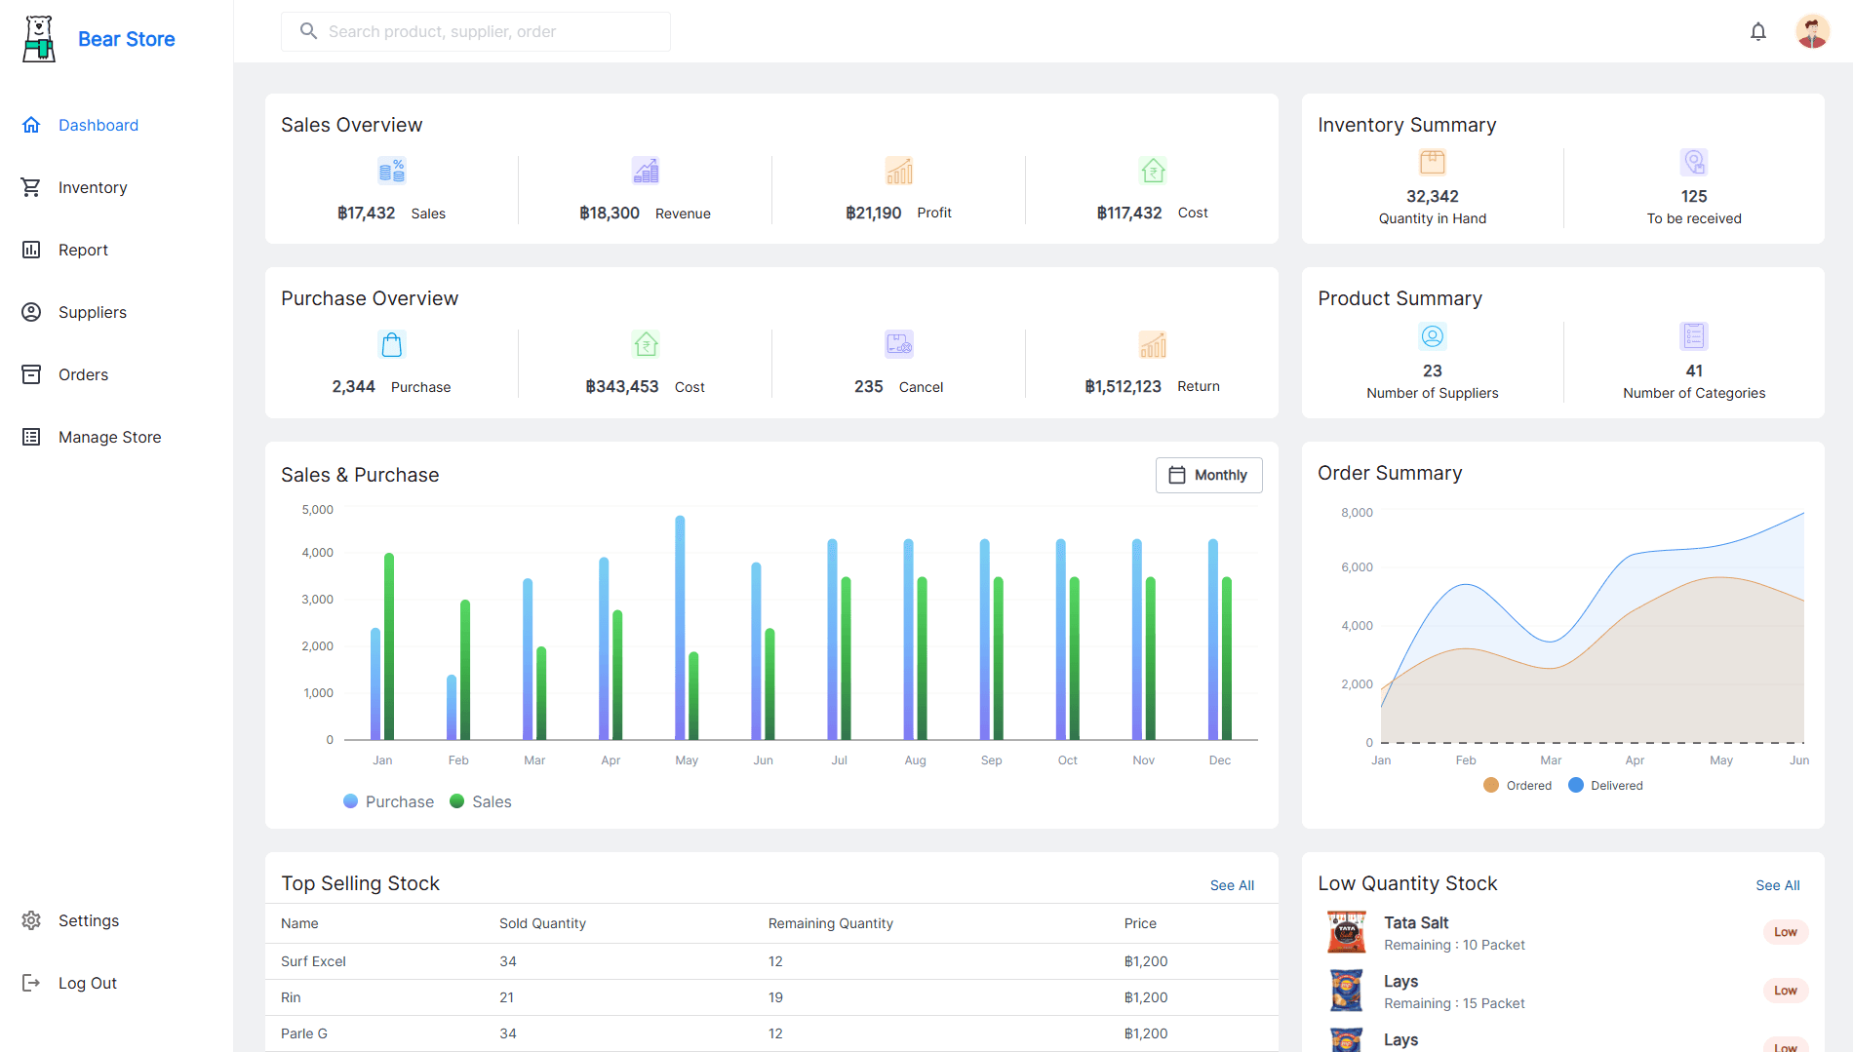
Task: Click the 32,342 Quantity in Hand value
Action: tap(1433, 196)
